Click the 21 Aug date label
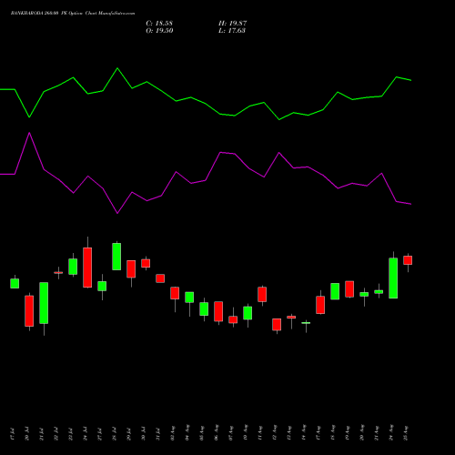 tap(376, 433)
